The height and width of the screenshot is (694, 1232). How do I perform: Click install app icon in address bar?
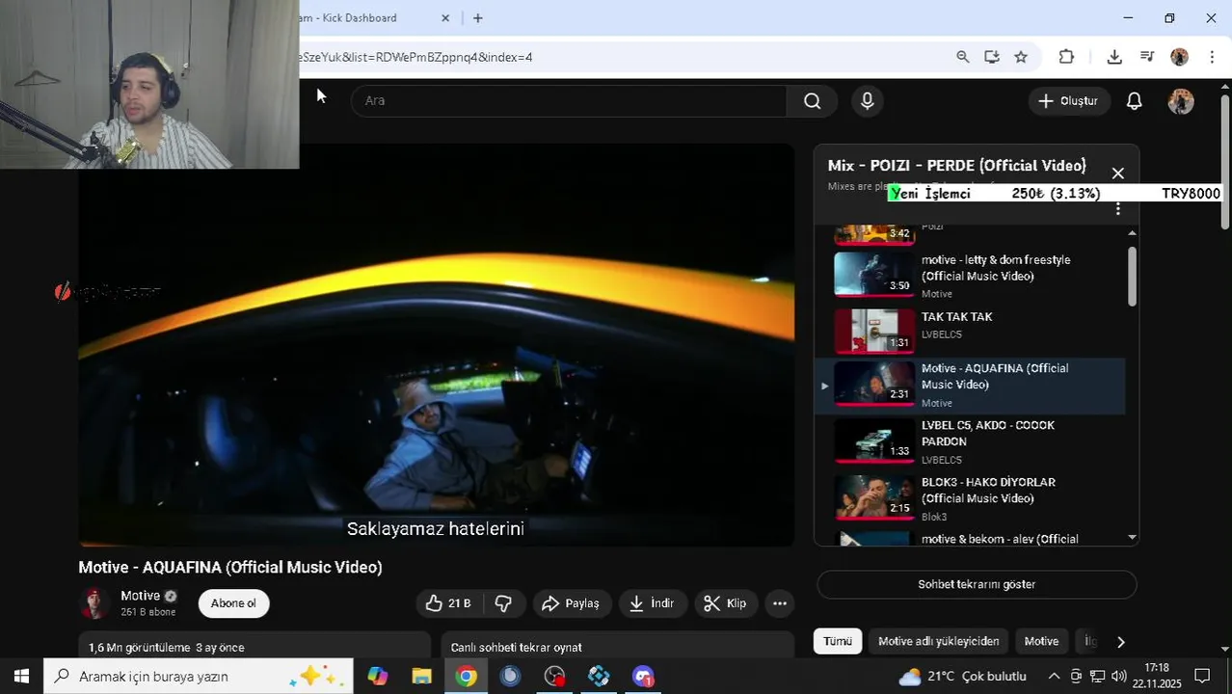(x=991, y=57)
